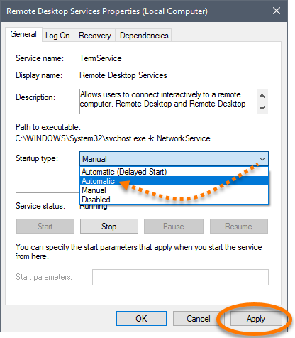This screenshot has width=295, height=338.
Task: Select Automatic startup type
Action: click(174, 181)
